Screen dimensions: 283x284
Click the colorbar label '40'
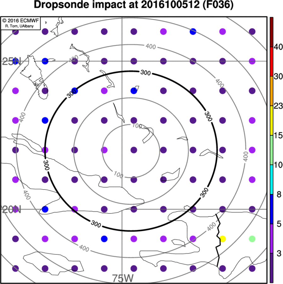[x=278, y=47]
